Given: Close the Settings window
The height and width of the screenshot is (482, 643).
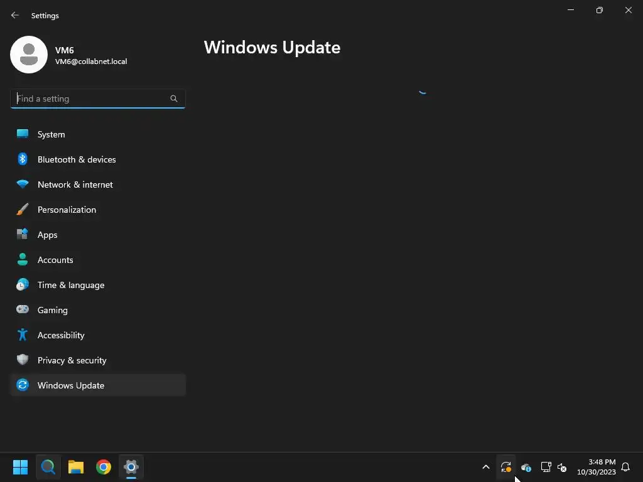Looking at the screenshot, I should coord(628,10).
